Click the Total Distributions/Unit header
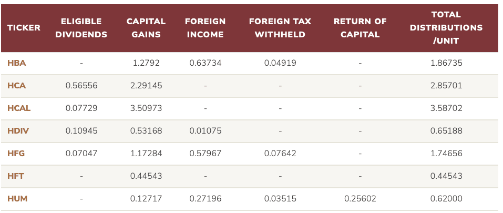503x213 pixels. [446, 28]
